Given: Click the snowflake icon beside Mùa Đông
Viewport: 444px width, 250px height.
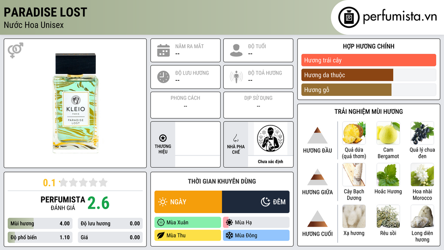Looking at the screenshot, I should point(229,235).
